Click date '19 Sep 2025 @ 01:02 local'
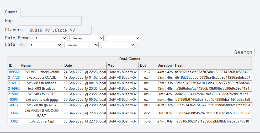 point(85,77)
